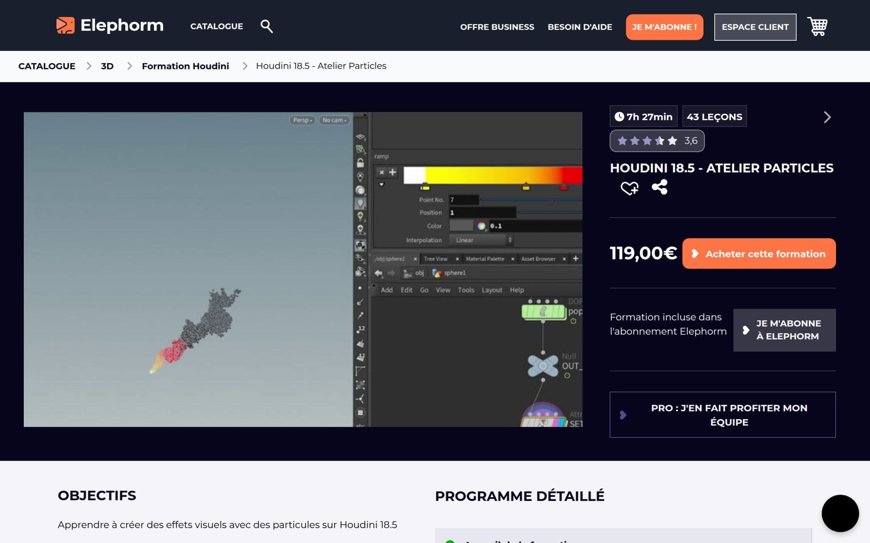Close the Tree View pane tab
Screen dimensions: 870x543
click(457, 259)
